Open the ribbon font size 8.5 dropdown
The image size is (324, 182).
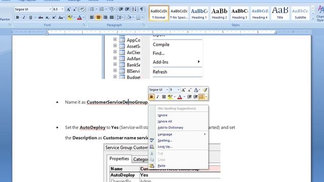(62, 9)
